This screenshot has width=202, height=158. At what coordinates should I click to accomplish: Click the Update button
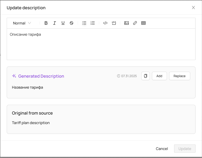point(185,149)
